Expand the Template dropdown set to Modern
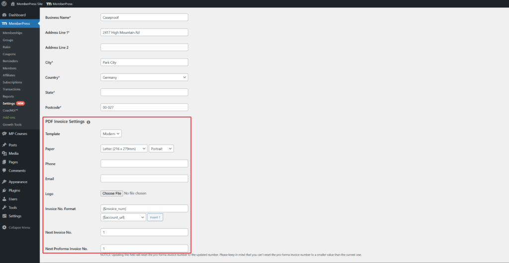This screenshot has height=263, width=509. (x=111, y=133)
